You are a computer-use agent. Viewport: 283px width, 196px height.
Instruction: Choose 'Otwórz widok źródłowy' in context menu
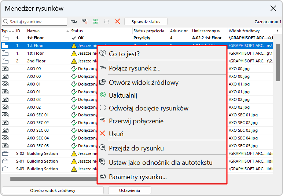point(162,82)
